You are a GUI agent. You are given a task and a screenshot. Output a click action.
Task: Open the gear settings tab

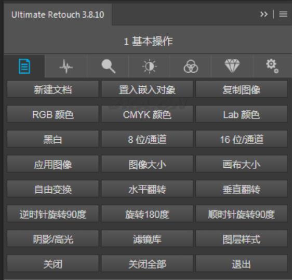point(272,66)
